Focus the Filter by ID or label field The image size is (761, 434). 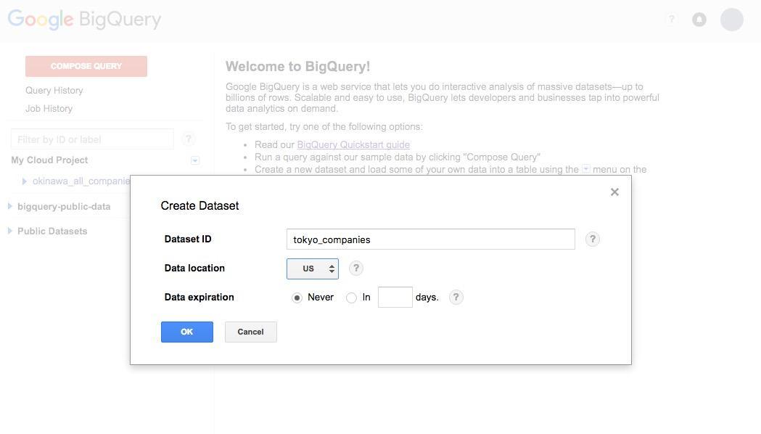coord(92,139)
